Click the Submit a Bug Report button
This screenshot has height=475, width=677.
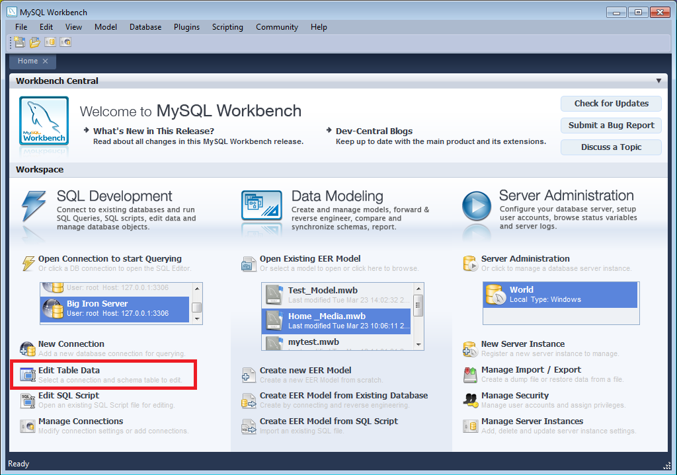coord(611,126)
